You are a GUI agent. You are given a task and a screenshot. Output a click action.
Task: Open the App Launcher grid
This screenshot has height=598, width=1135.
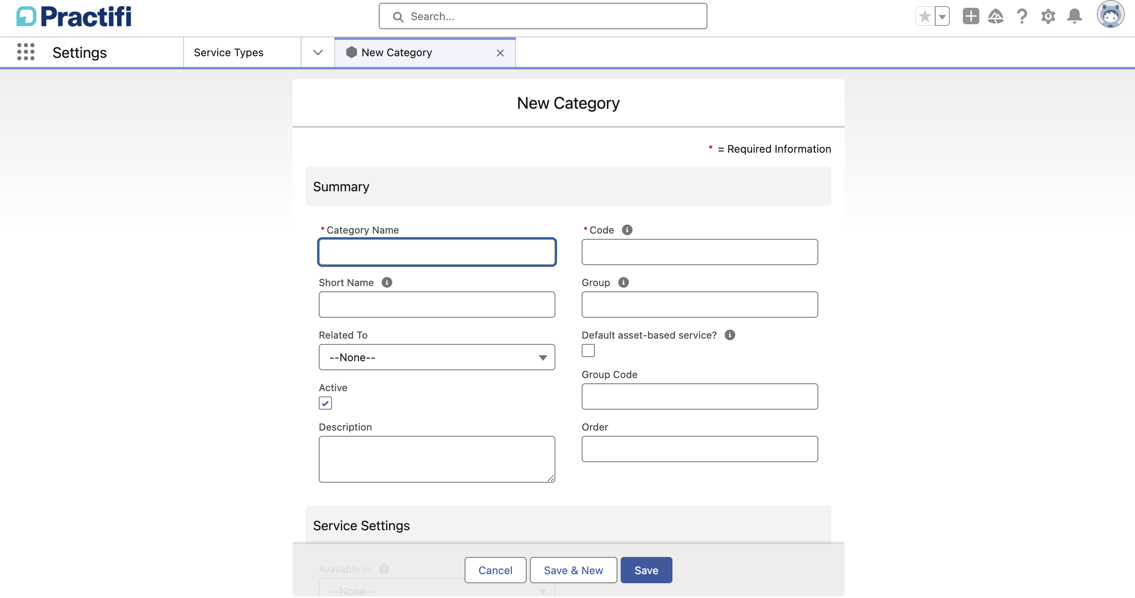click(25, 52)
